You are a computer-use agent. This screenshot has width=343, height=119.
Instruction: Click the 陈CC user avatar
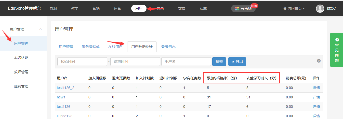pos(320,8)
